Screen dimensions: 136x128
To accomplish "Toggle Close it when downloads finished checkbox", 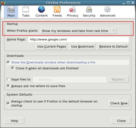I will click(13, 68).
